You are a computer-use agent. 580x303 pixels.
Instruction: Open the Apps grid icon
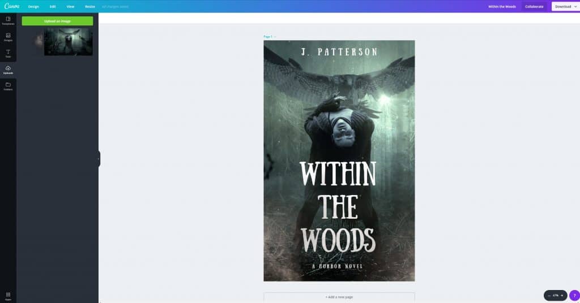click(8, 296)
